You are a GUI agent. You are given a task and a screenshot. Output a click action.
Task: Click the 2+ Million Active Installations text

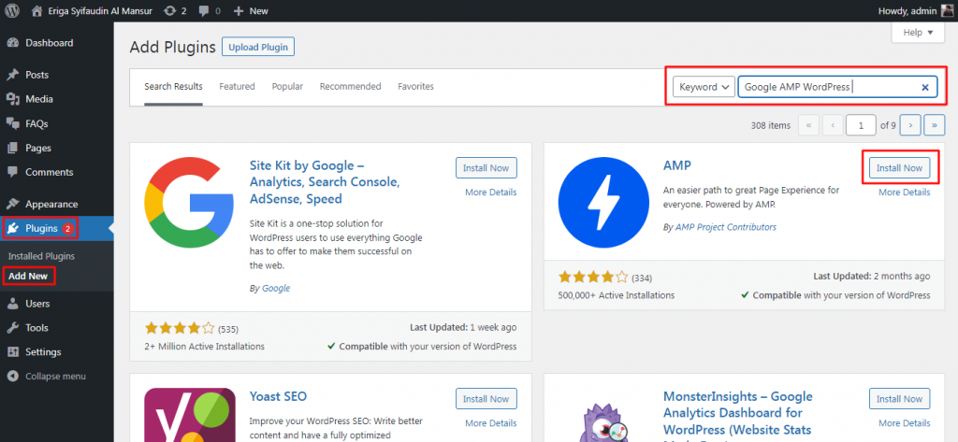(x=205, y=346)
